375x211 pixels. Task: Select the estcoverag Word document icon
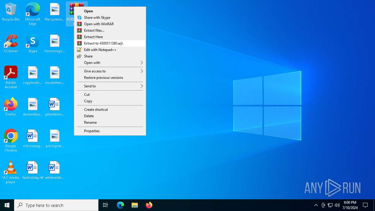pyautogui.click(x=33, y=139)
